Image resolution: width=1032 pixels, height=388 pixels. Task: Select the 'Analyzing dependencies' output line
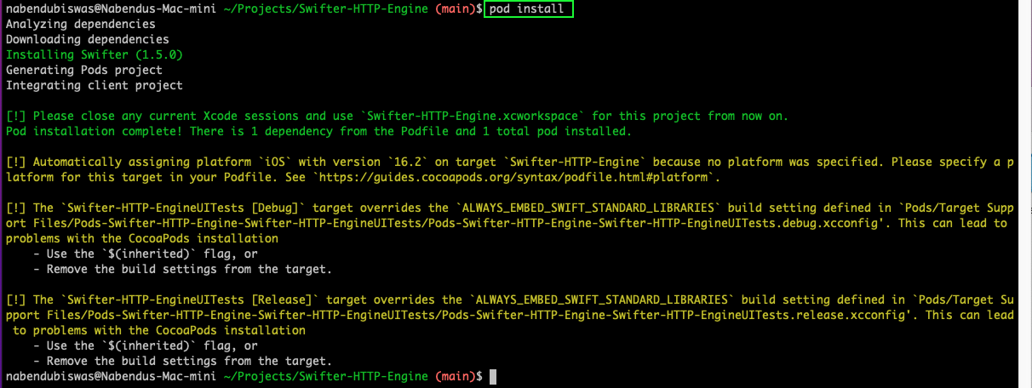point(81,24)
